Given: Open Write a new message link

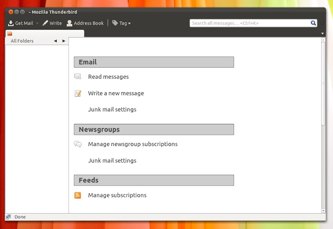Looking at the screenshot, I should (x=116, y=93).
